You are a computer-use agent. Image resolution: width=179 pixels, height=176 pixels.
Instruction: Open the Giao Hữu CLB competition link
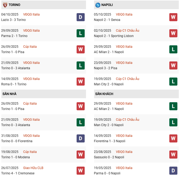(33, 168)
